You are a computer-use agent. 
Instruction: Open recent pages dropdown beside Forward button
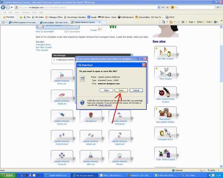(12, 8)
